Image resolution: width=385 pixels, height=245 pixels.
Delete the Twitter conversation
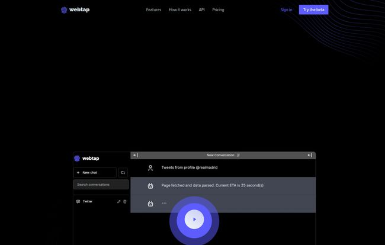[x=125, y=202]
